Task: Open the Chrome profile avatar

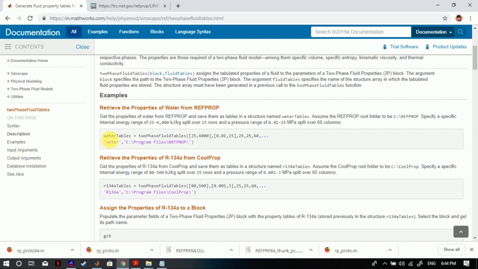Action: click(459, 18)
